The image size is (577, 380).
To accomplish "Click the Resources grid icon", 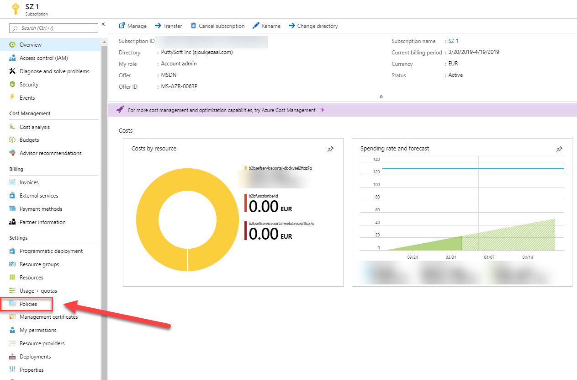I will point(12,278).
